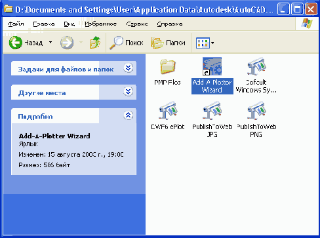
Task: Click the Задачи для файлов и папок header text
Action: (x=66, y=69)
